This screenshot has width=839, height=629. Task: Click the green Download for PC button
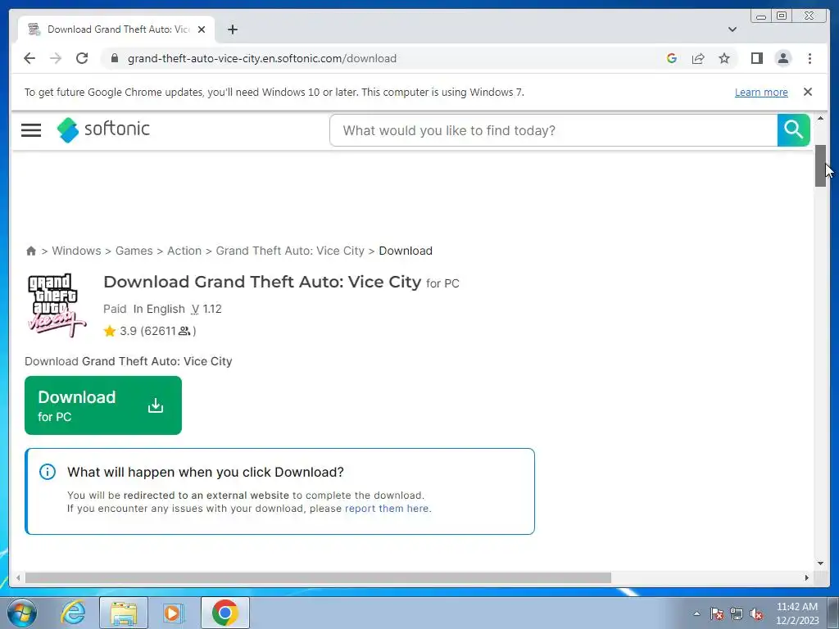point(103,405)
